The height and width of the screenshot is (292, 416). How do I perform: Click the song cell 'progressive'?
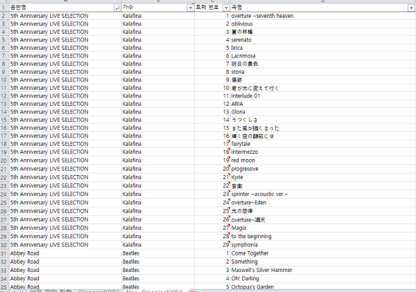(322, 169)
